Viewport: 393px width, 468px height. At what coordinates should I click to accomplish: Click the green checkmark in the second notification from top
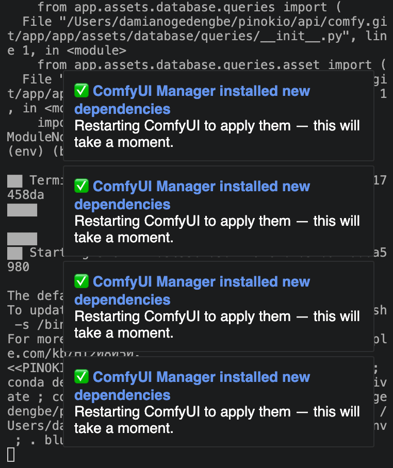pos(81,186)
